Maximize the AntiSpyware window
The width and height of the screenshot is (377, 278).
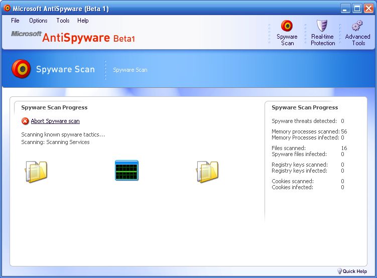tap(357, 9)
